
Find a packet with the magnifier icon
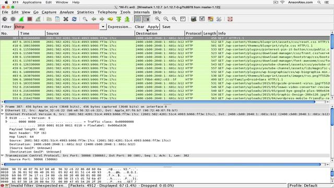pyautogui.click(x=85, y=19)
